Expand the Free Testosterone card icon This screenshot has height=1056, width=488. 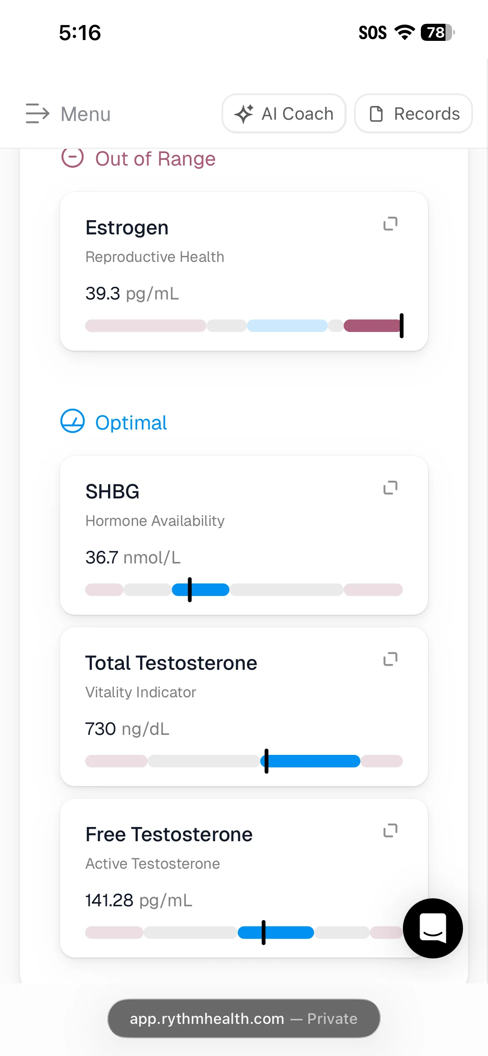390,830
